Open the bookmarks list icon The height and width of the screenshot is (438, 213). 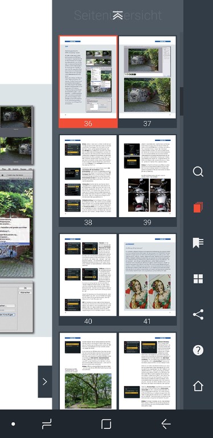click(x=198, y=243)
